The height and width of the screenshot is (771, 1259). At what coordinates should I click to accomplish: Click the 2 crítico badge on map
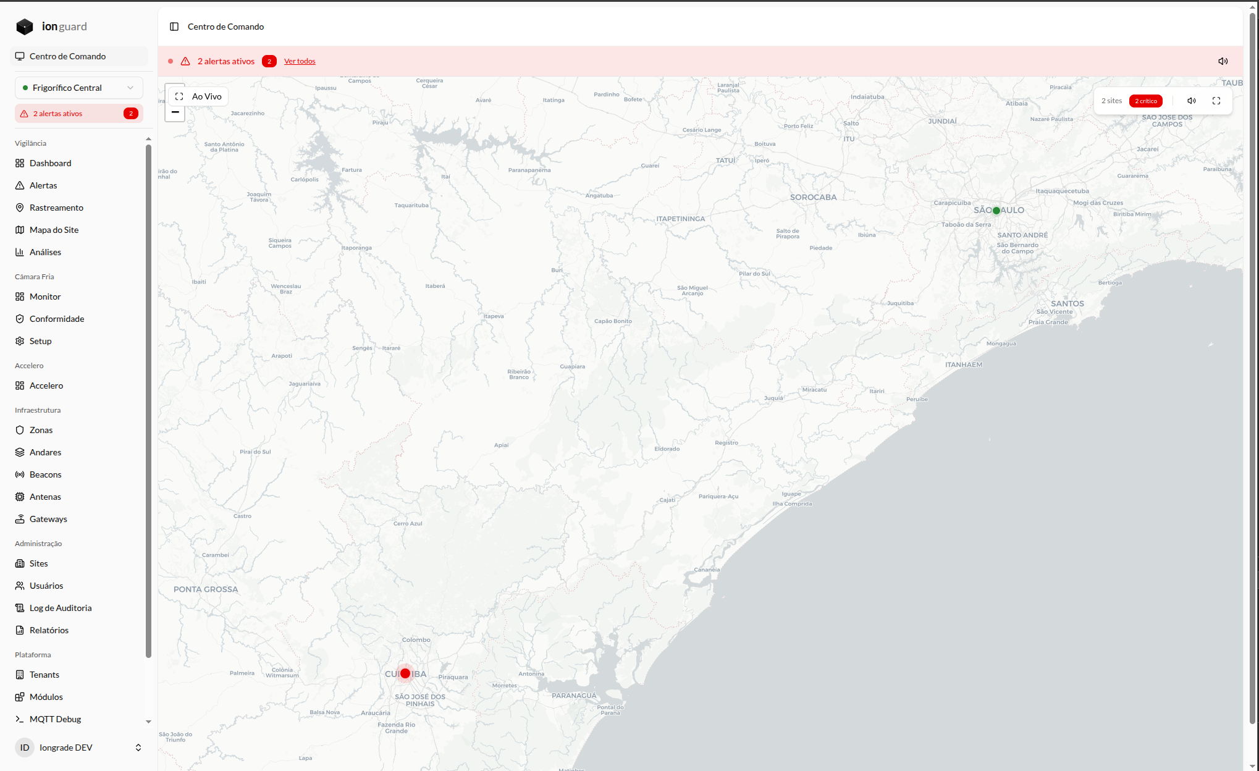tap(1145, 101)
